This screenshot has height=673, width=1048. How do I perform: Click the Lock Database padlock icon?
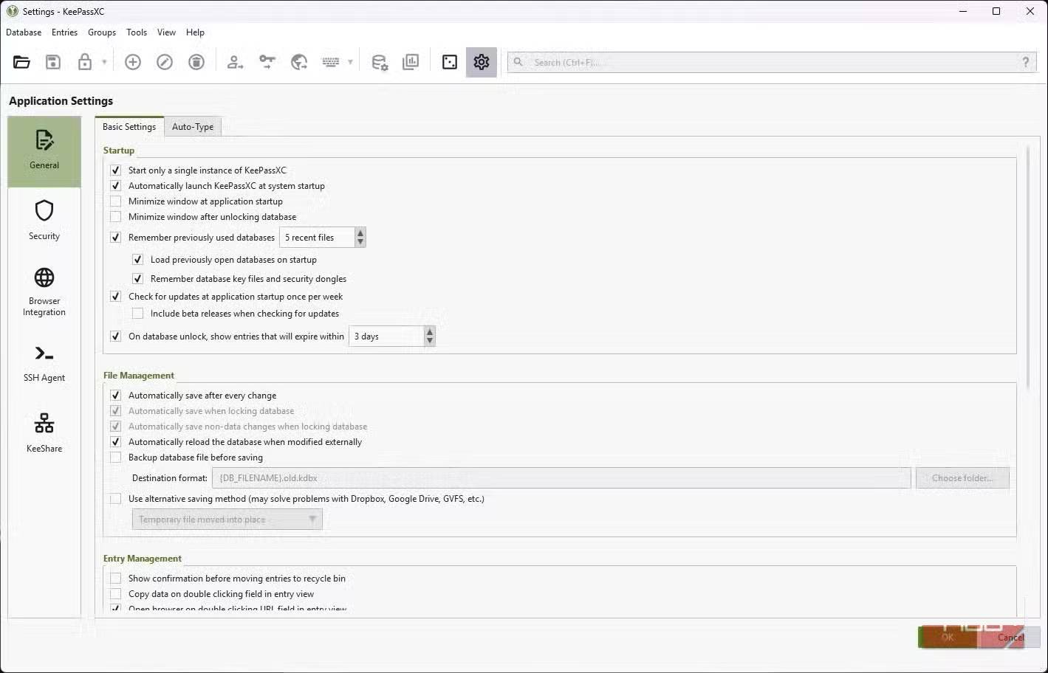(x=85, y=62)
